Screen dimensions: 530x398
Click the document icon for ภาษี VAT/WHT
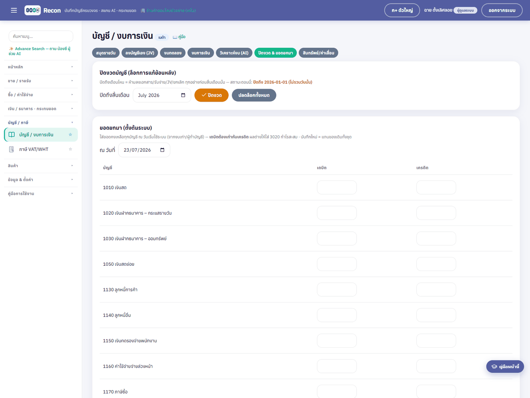tap(12, 149)
